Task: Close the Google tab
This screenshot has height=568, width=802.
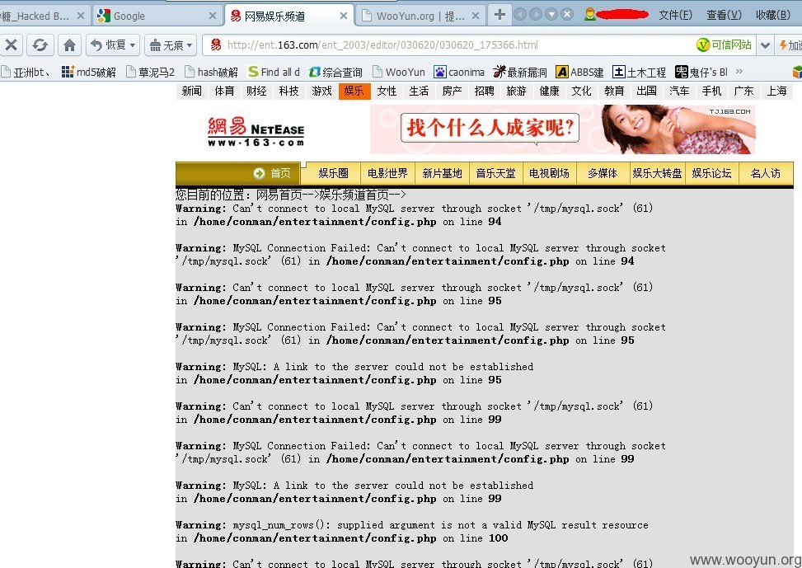Action: click(213, 16)
